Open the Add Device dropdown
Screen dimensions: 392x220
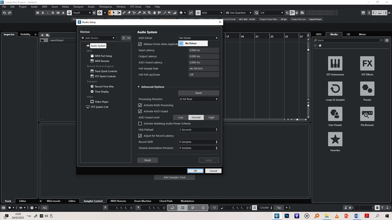tap(98, 38)
